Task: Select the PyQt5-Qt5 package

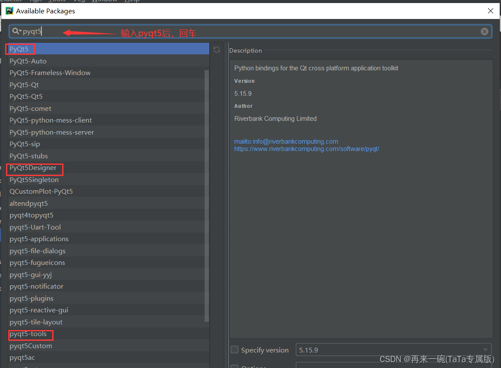Action: (x=109, y=97)
